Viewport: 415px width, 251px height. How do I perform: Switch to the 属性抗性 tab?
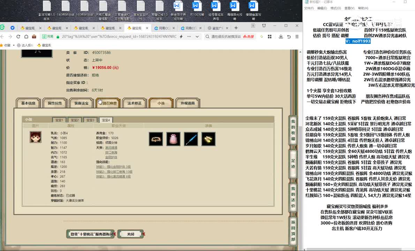click(x=55, y=103)
